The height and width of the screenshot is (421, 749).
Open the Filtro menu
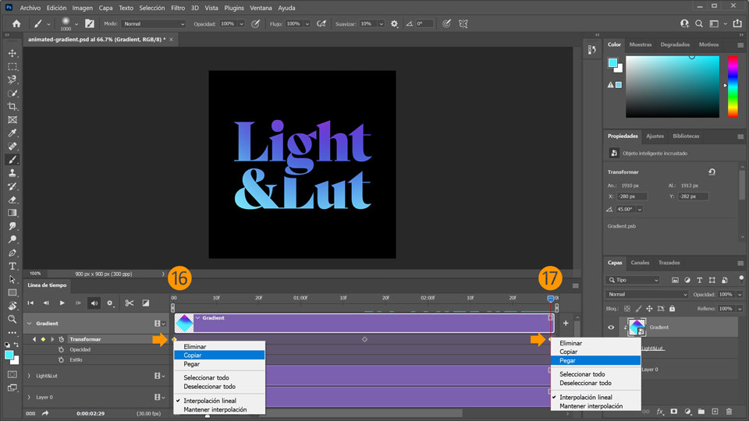179,8
